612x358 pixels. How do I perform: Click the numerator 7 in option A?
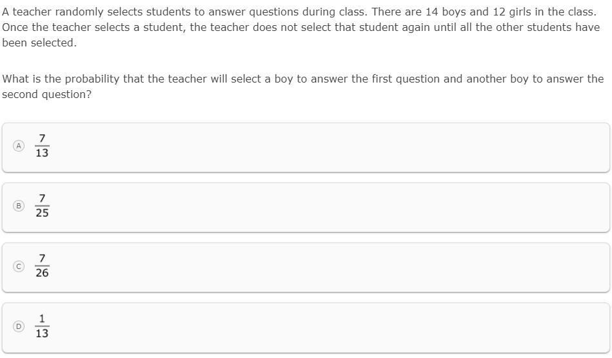42,139
